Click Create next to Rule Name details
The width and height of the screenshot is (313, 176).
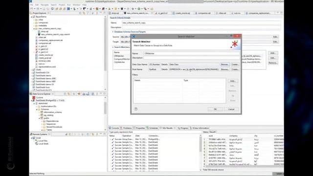tap(235, 69)
